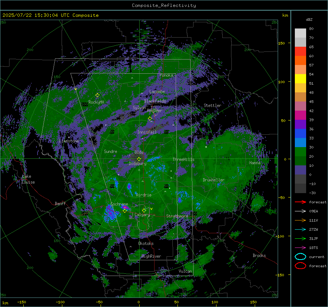The image size is (328, 307).
Task: Click the Vulcan town label
Action: pos(186,271)
